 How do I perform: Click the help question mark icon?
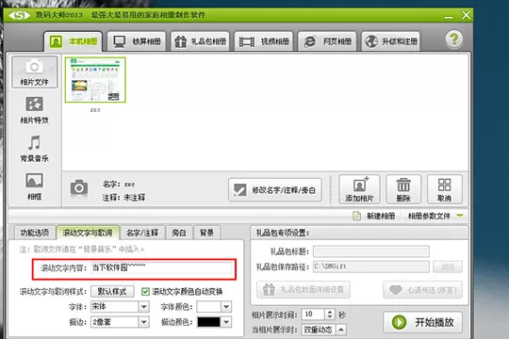[453, 40]
